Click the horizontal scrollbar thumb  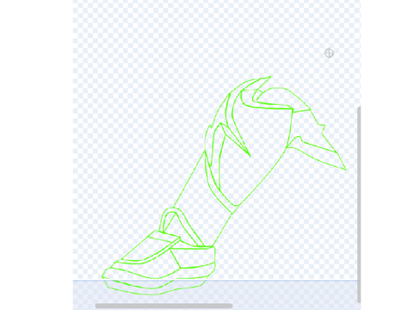click(x=163, y=306)
